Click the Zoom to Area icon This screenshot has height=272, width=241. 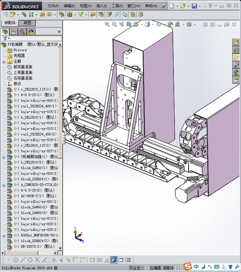pos(114,24)
